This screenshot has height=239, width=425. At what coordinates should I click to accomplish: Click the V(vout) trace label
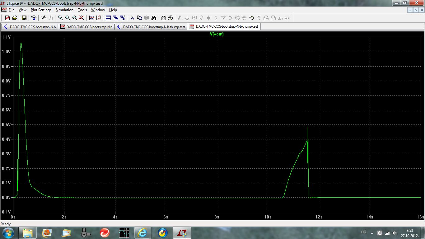pos(217,34)
